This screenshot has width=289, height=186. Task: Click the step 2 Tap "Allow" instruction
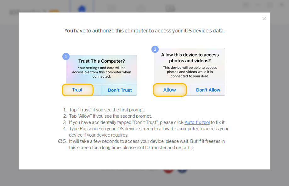tap(110, 116)
